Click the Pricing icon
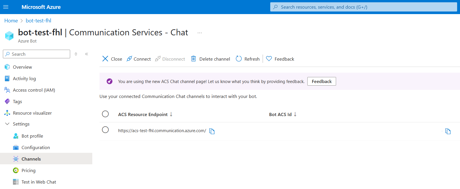Screen dimensions: 460x189 (16, 170)
